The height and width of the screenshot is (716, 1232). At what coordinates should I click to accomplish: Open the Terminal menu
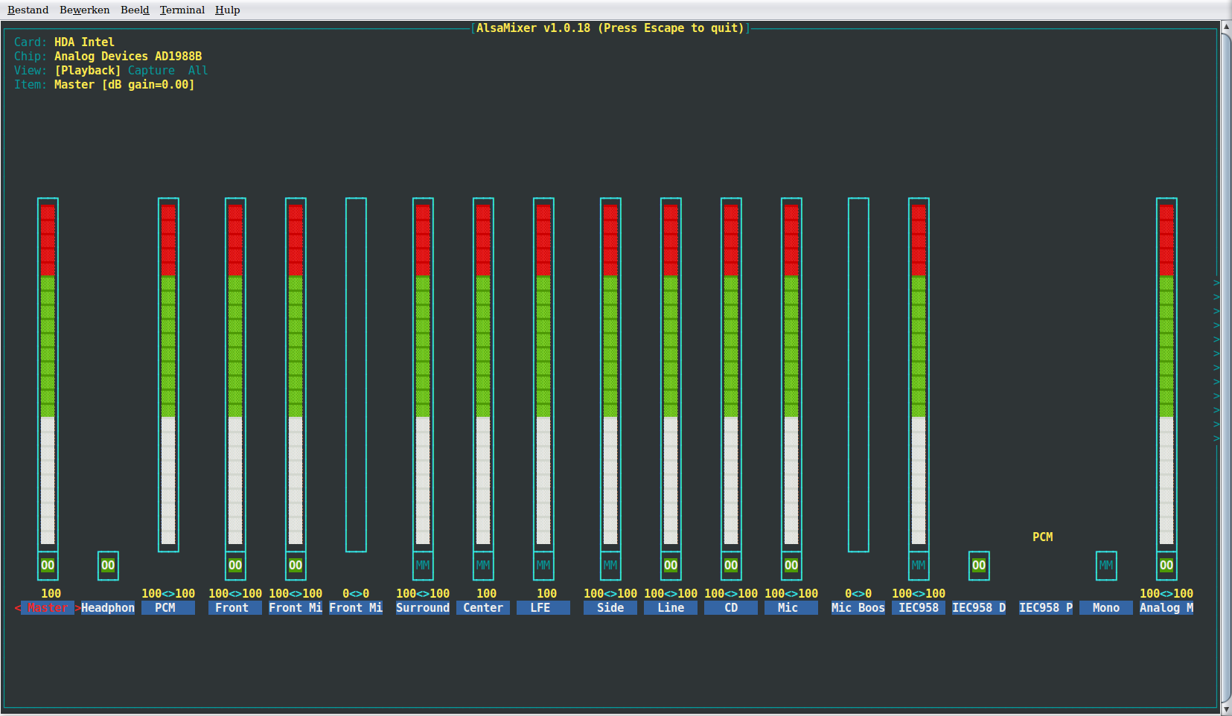(182, 10)
